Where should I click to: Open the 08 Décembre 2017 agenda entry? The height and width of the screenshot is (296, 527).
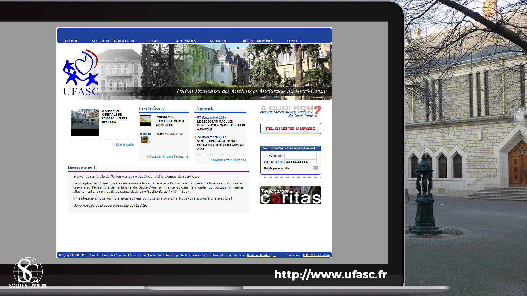tap(212, 118)
